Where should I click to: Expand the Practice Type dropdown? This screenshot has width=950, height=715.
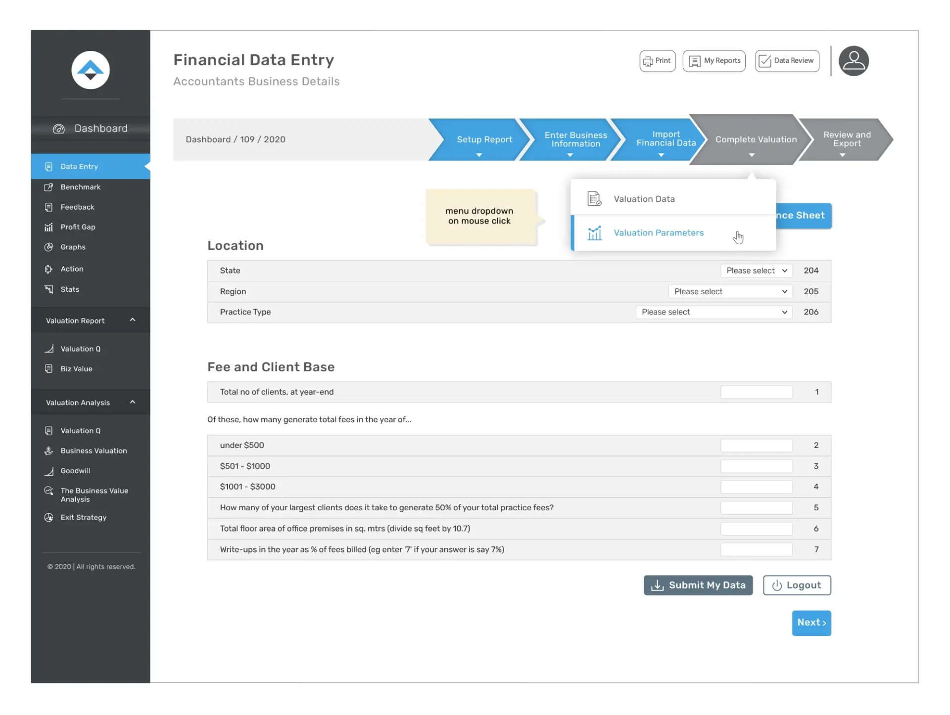(x=713, y=312)
